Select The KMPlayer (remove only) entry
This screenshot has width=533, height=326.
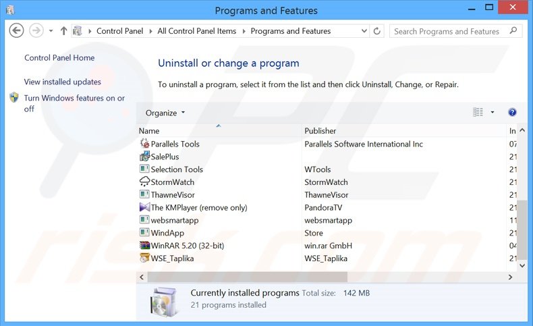(x=199, y=208)
